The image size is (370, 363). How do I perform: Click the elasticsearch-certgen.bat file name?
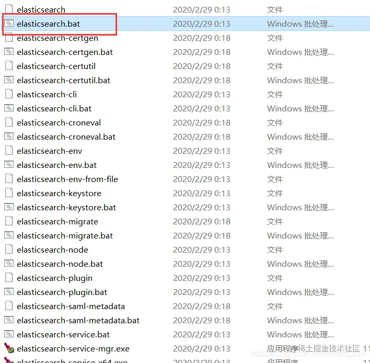click(x=65, y=52)
